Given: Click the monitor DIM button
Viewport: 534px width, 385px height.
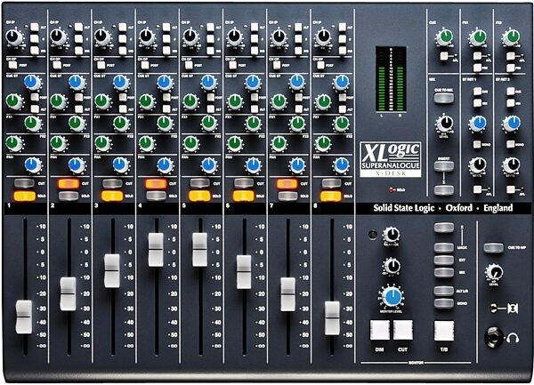Looking at the screenshot, I should click(380, 330).
